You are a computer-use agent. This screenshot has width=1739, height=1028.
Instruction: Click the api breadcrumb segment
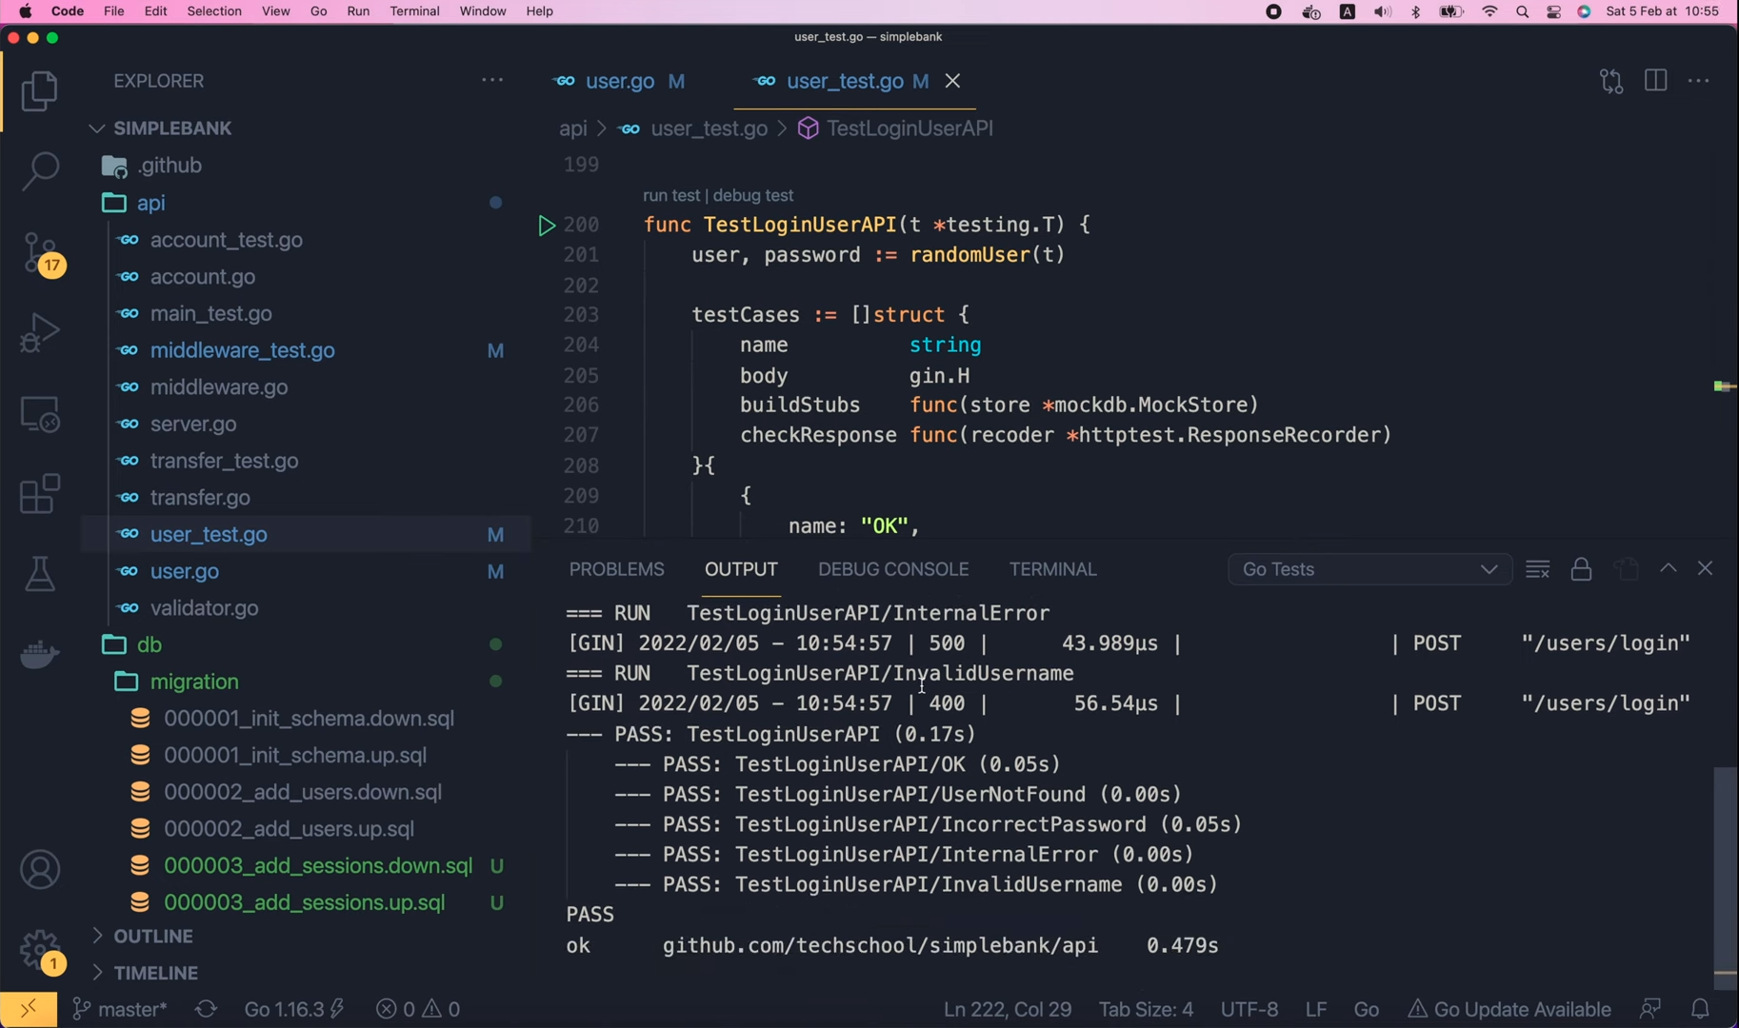573,128
